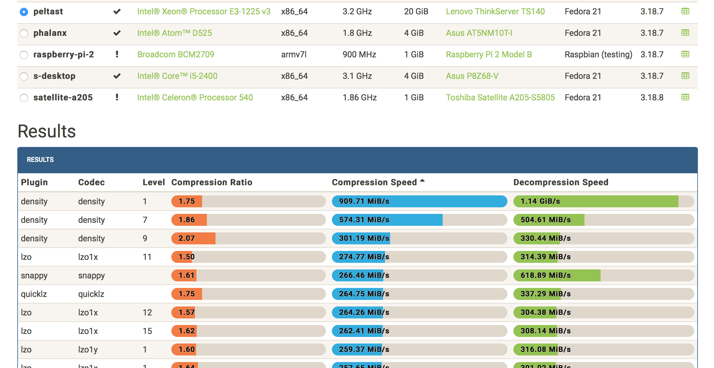Click the exclamation icon beside raspberry-pi-2

pyautogui.click(x=117, y=54)
